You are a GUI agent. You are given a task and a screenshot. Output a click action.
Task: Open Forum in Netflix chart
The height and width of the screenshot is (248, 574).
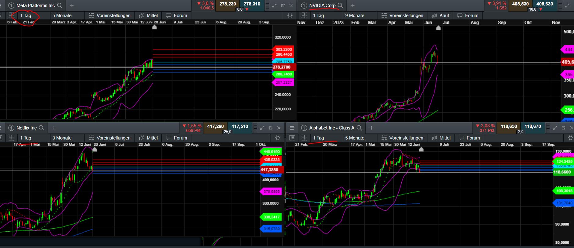177,138
